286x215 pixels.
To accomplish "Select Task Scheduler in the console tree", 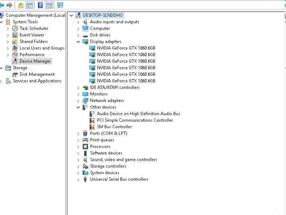I will 34,28.
